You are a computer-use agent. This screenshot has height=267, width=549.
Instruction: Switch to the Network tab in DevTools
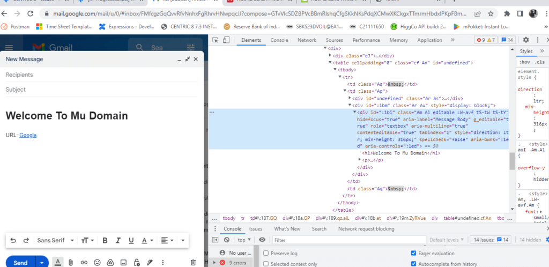[x=307, y=40]
